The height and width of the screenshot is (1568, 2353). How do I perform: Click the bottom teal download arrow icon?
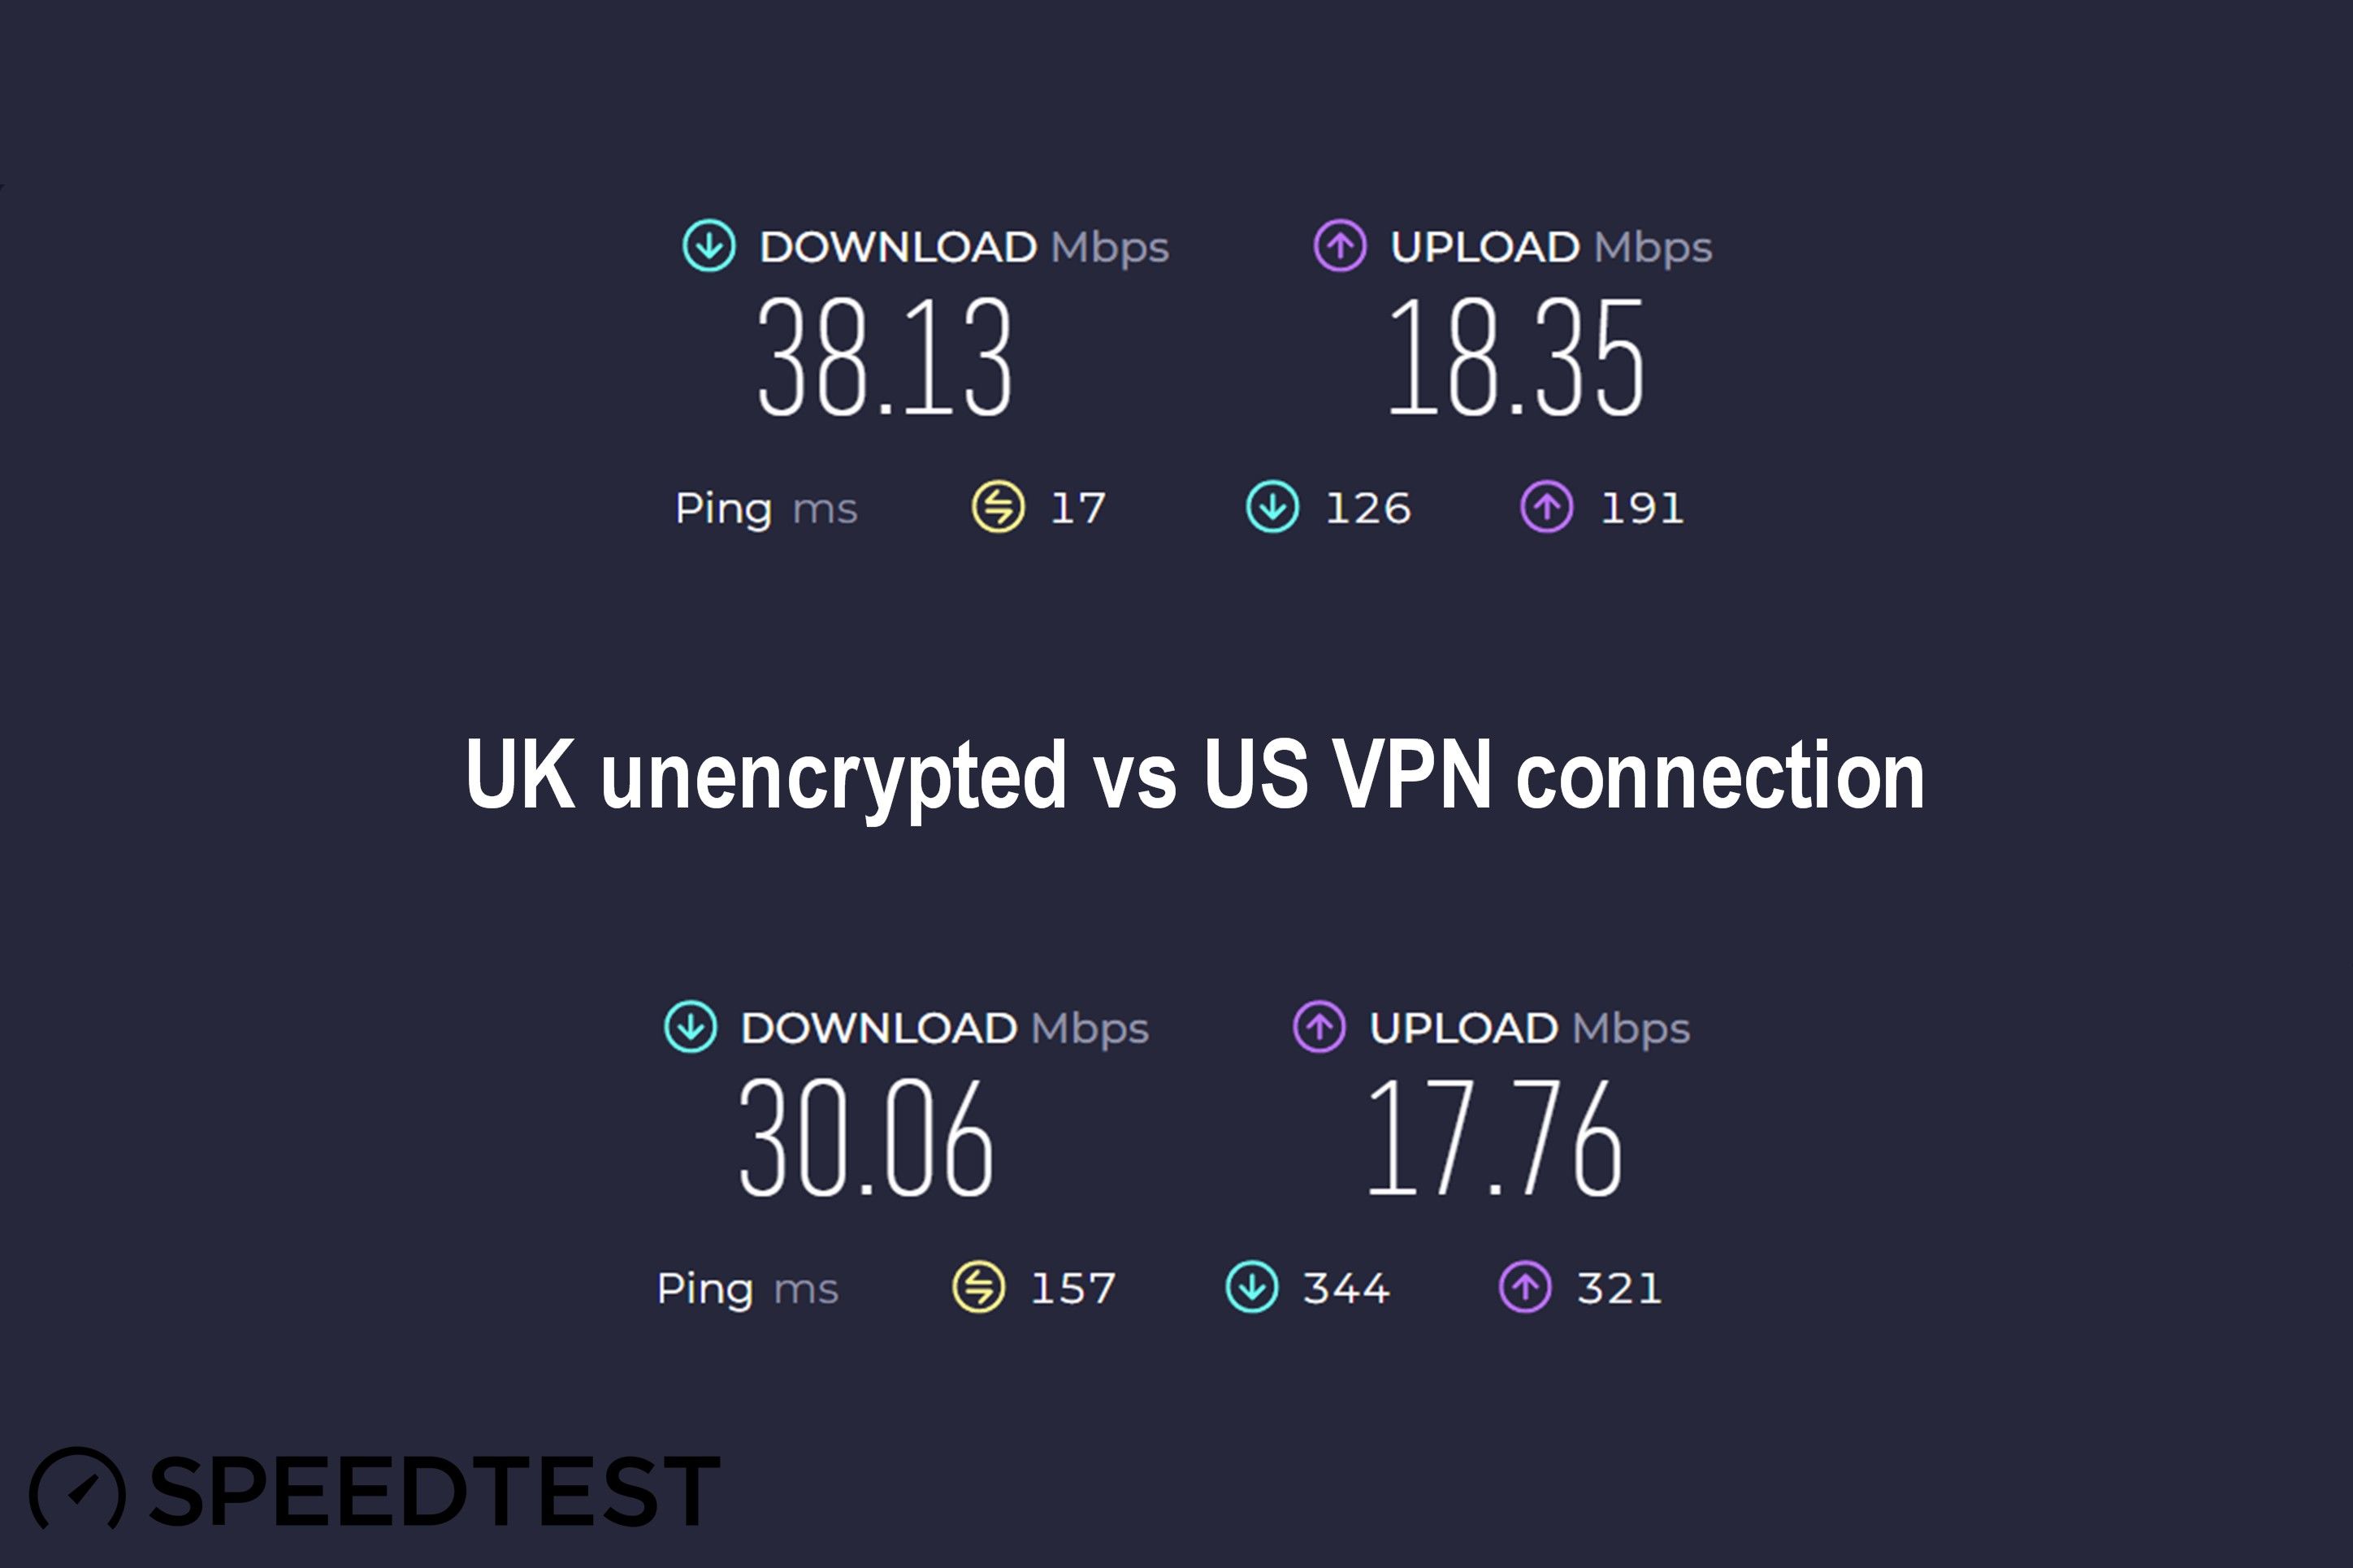[691, 1027]
